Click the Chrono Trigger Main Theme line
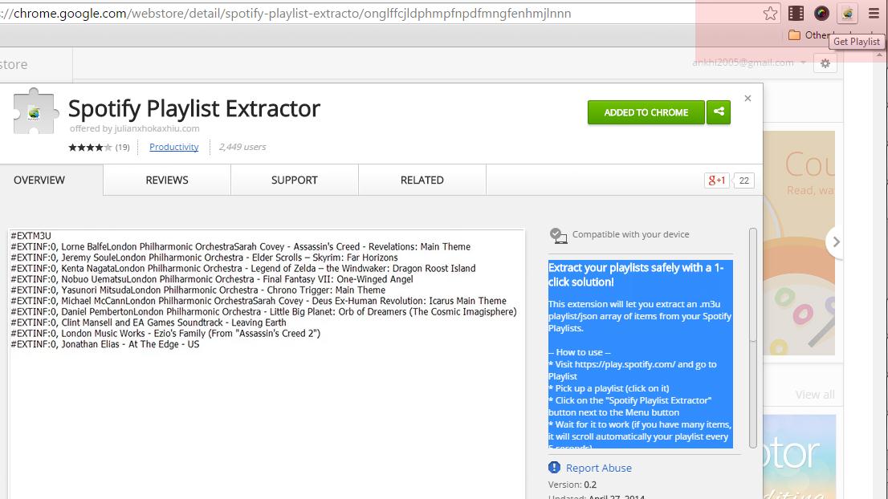 [x=198, y=290]
